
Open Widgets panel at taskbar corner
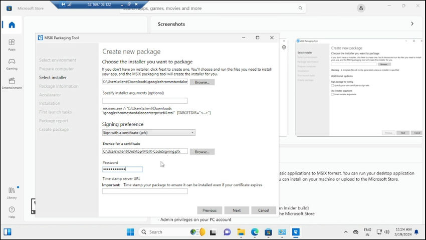pyautogui.click(x=8, y=232)
